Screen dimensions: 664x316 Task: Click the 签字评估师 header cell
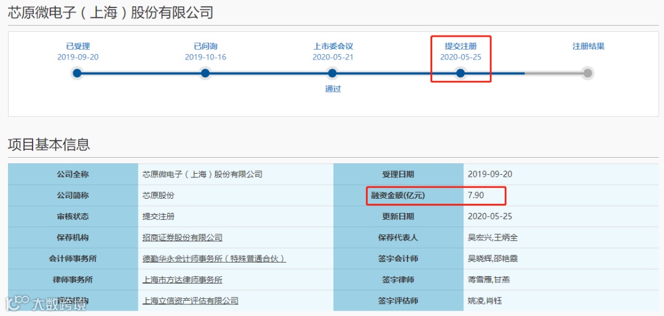point(398,301)
